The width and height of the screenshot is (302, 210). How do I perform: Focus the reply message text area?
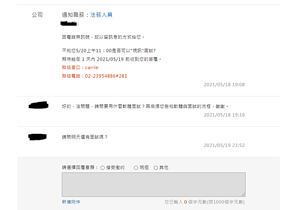tap(154, 184)
